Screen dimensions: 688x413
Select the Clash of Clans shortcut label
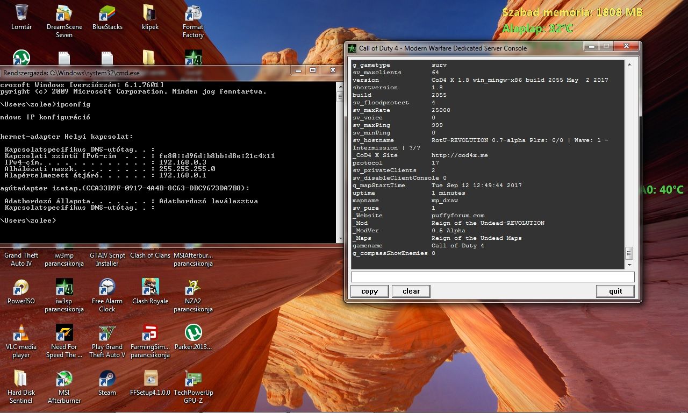pyautogui.click(x=150, y=256)
